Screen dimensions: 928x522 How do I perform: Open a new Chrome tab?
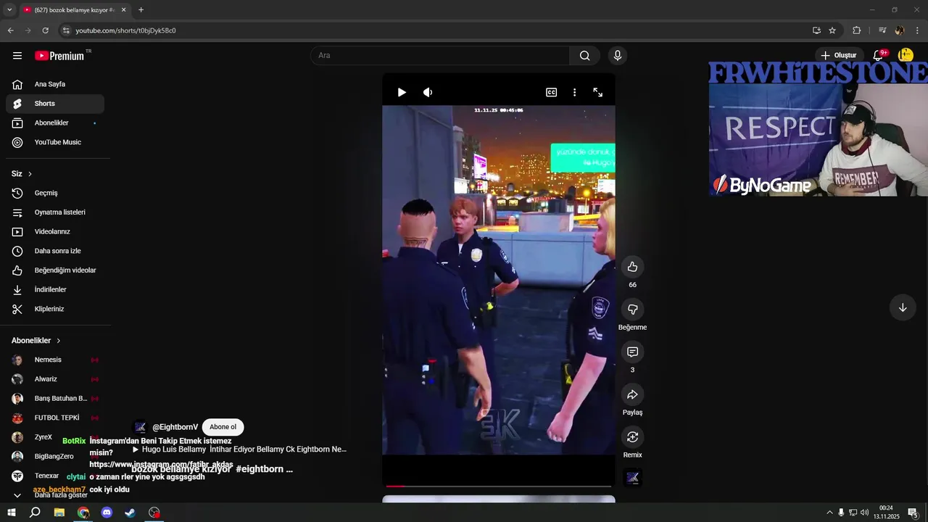pos(141,10)
